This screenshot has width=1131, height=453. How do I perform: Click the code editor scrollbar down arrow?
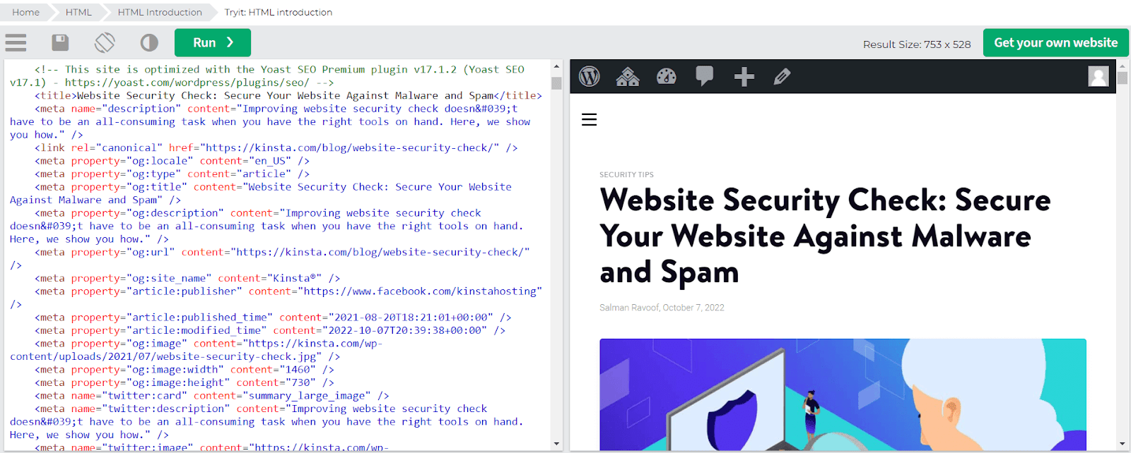[557, 445]
